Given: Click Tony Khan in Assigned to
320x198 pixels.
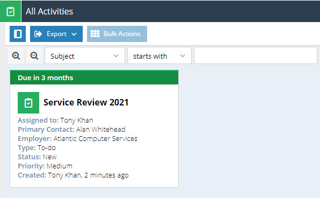Looking at the screenshot, I should [x=77, y=121].
